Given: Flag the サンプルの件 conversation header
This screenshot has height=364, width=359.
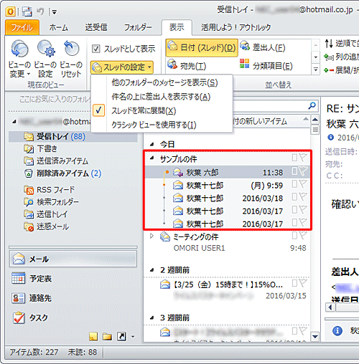Looking at the screenshot, I should tap(303, 158).
